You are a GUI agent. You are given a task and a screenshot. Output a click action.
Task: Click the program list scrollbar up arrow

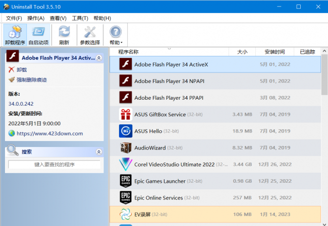click(x=324, y=51)
